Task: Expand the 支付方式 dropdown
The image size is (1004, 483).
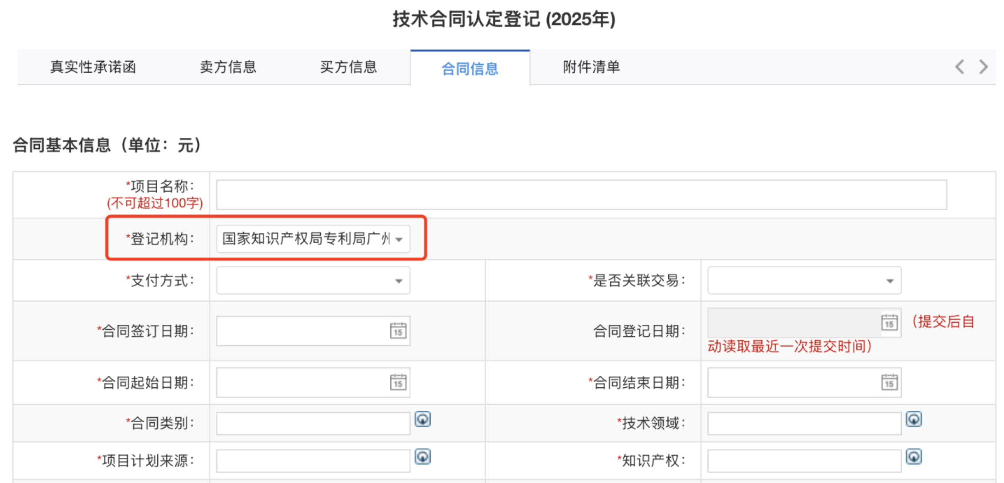Action: [x=399, y=281]
